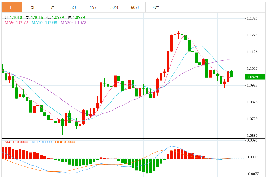Click the 1.1225 price axis label

[252, 35]
